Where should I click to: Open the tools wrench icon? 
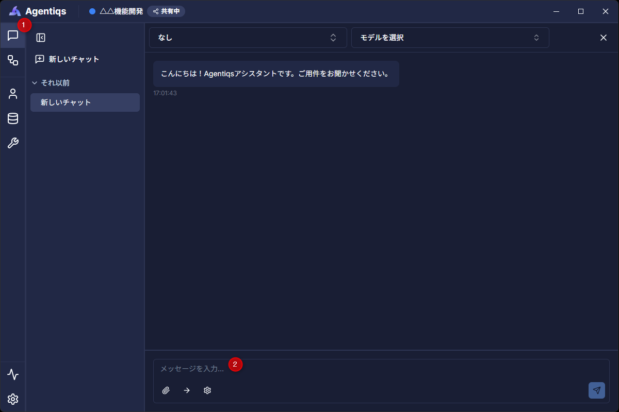13,143
